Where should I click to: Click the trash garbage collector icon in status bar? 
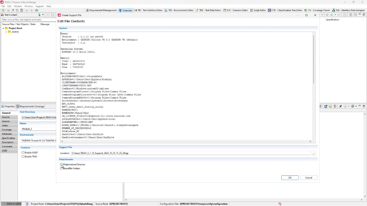(27, 204)
